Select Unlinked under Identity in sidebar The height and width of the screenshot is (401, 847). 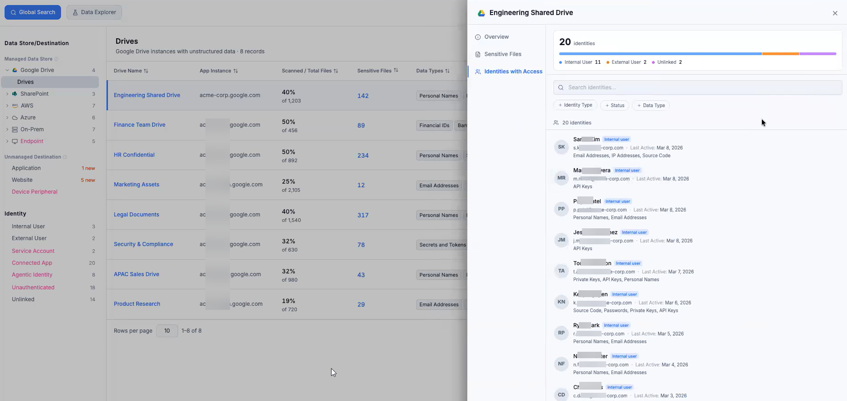(x=23, y=299)
